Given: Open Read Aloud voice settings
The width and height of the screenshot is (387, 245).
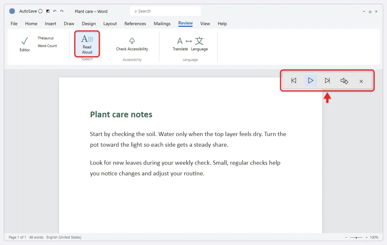Looking at the screenshot, I should click(344, 81).
